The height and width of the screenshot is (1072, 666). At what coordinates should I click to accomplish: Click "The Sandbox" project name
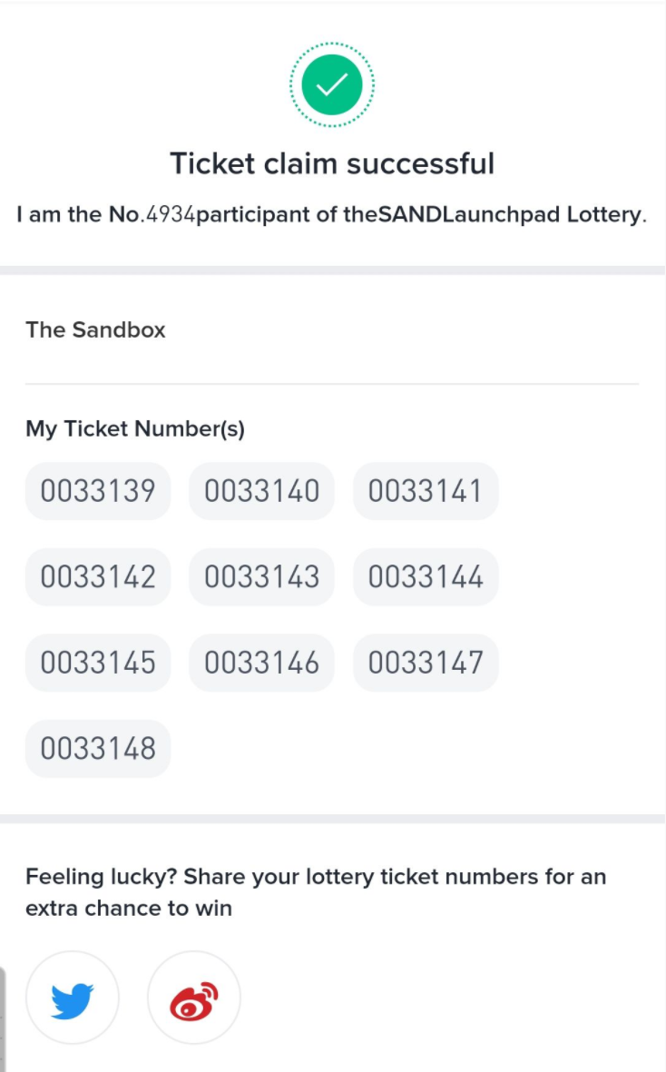(96, 329)
